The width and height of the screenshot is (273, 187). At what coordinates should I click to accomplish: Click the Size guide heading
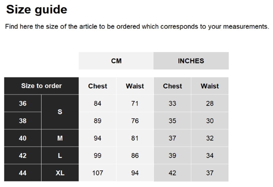tap(37, 10)
